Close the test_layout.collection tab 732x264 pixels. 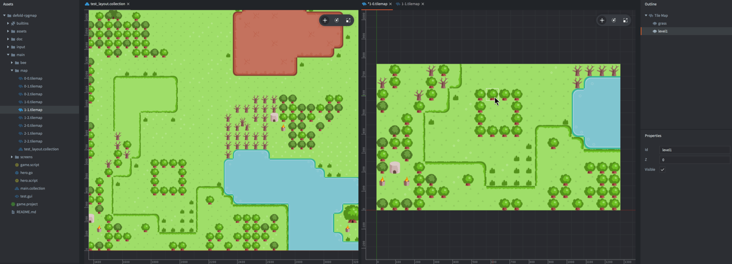[x=128, y=4]
